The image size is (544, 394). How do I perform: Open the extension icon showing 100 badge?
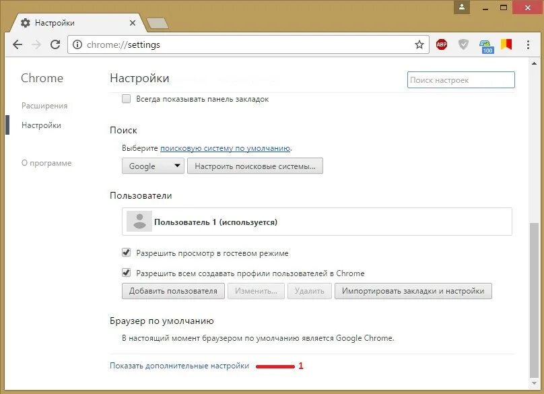pos(486,44)
